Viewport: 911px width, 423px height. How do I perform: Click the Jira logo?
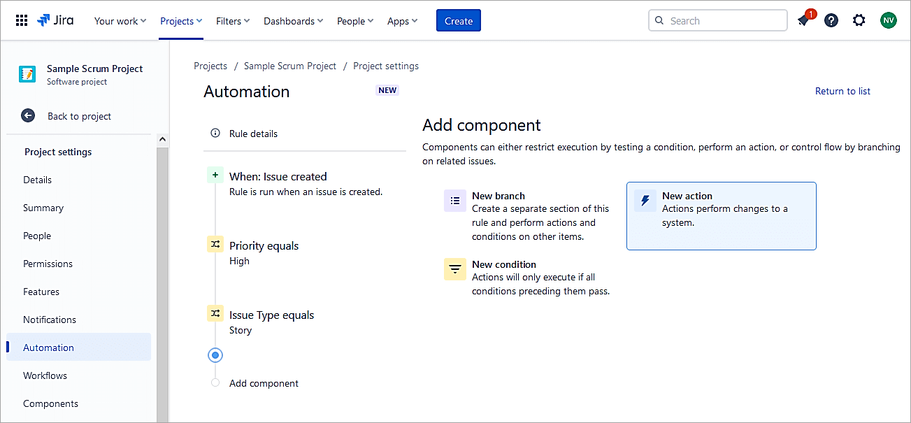coord(55,21)
